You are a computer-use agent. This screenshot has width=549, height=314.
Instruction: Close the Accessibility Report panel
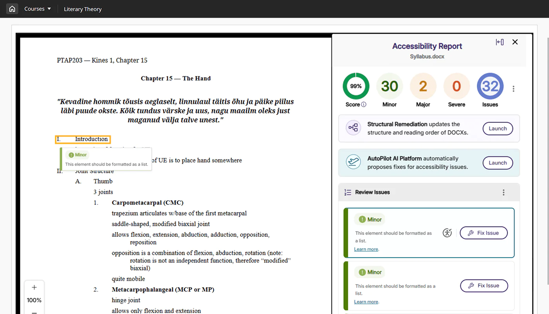[515, 42]
